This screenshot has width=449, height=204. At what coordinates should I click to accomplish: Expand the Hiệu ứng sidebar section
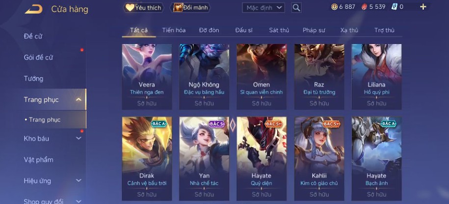click(x=79, y=181)
